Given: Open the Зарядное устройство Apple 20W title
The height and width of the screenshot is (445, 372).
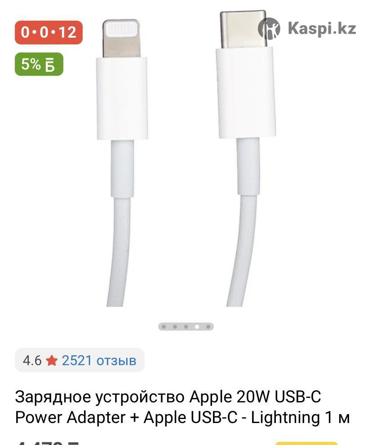Looking at the screenshot, I should coord(168,397).
